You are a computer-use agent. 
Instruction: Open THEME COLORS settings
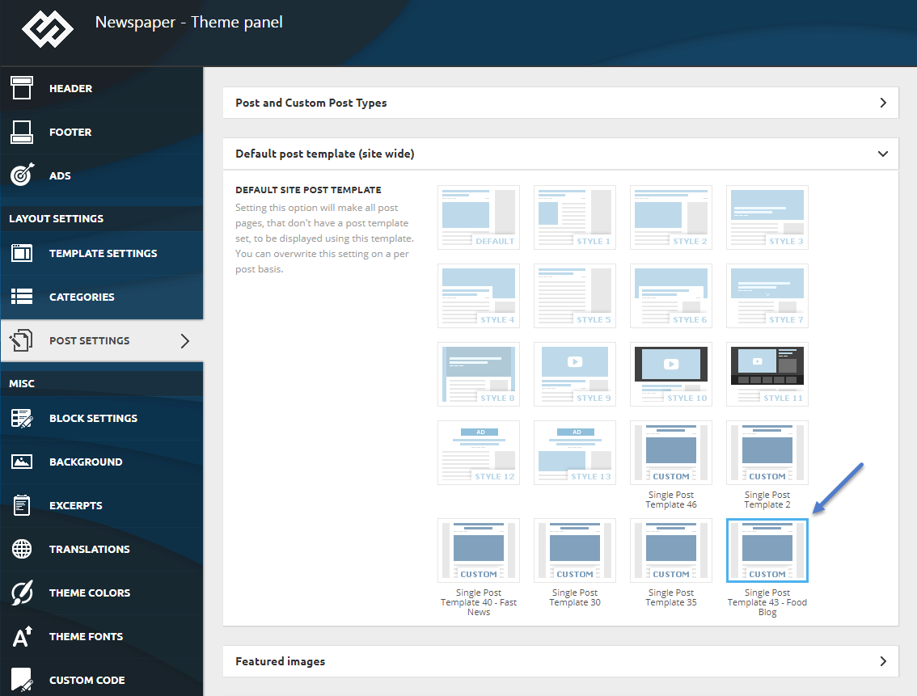(x=102, y=593)
